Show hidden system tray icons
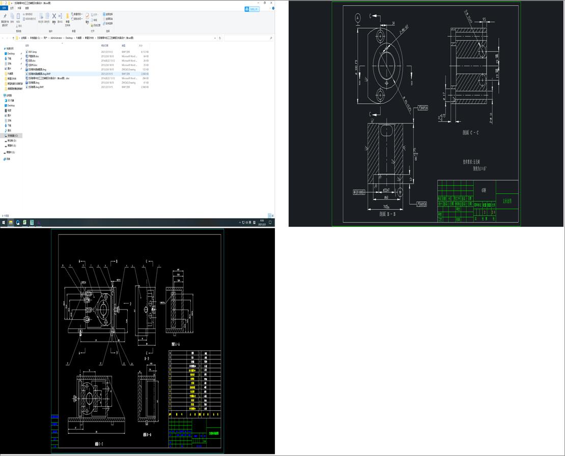565x456 pixels. pos(240,222)
